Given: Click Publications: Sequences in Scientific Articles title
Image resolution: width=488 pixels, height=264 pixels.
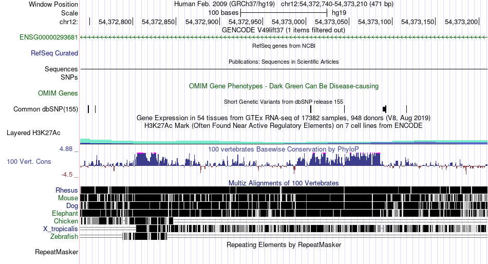Looking at the screenshot, I should tap(284, 62).
